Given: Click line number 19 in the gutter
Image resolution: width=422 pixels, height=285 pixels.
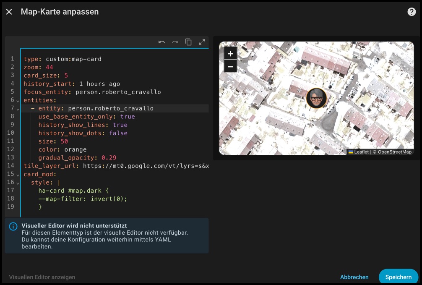Looking at the screenshot, I should coord(10,207).
